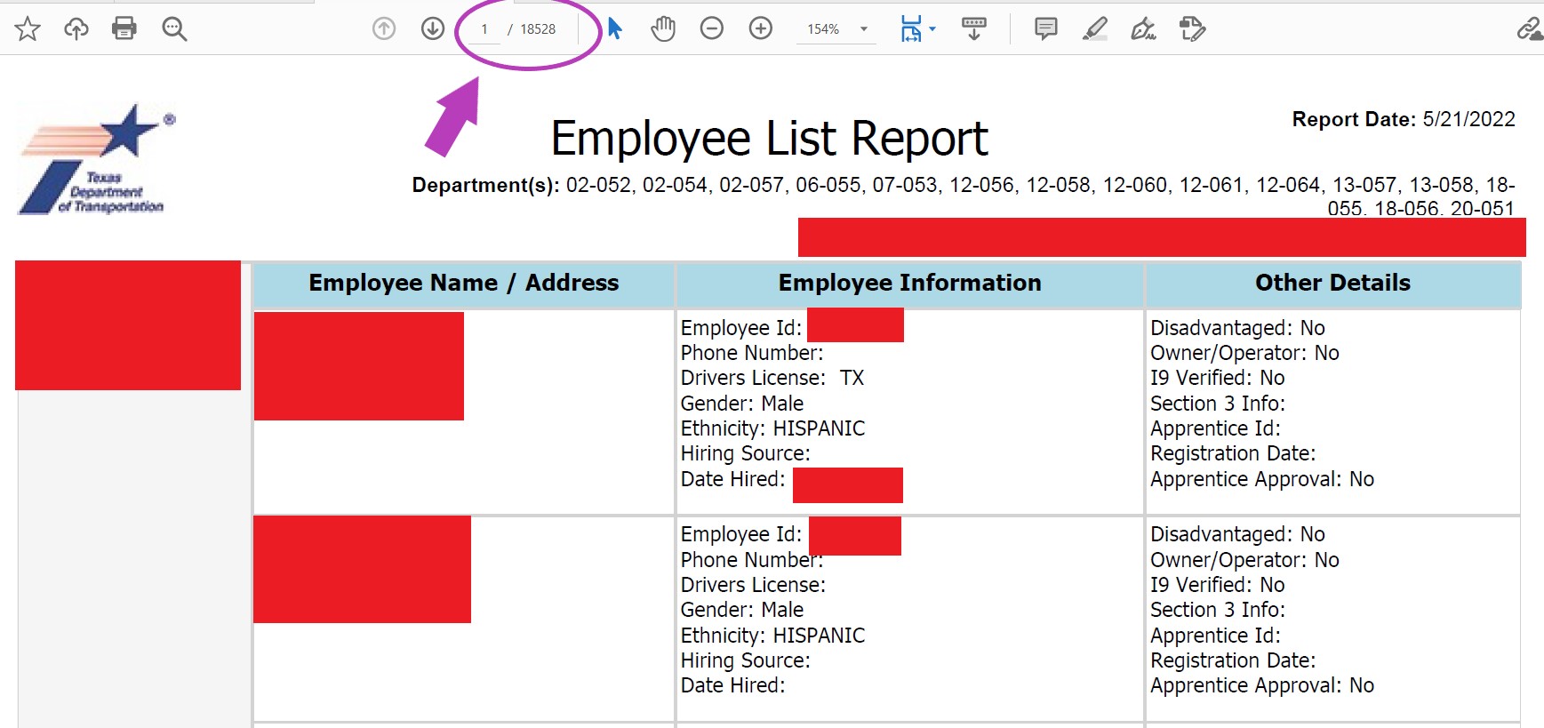Activate the hand pan tool

[663, 29]
